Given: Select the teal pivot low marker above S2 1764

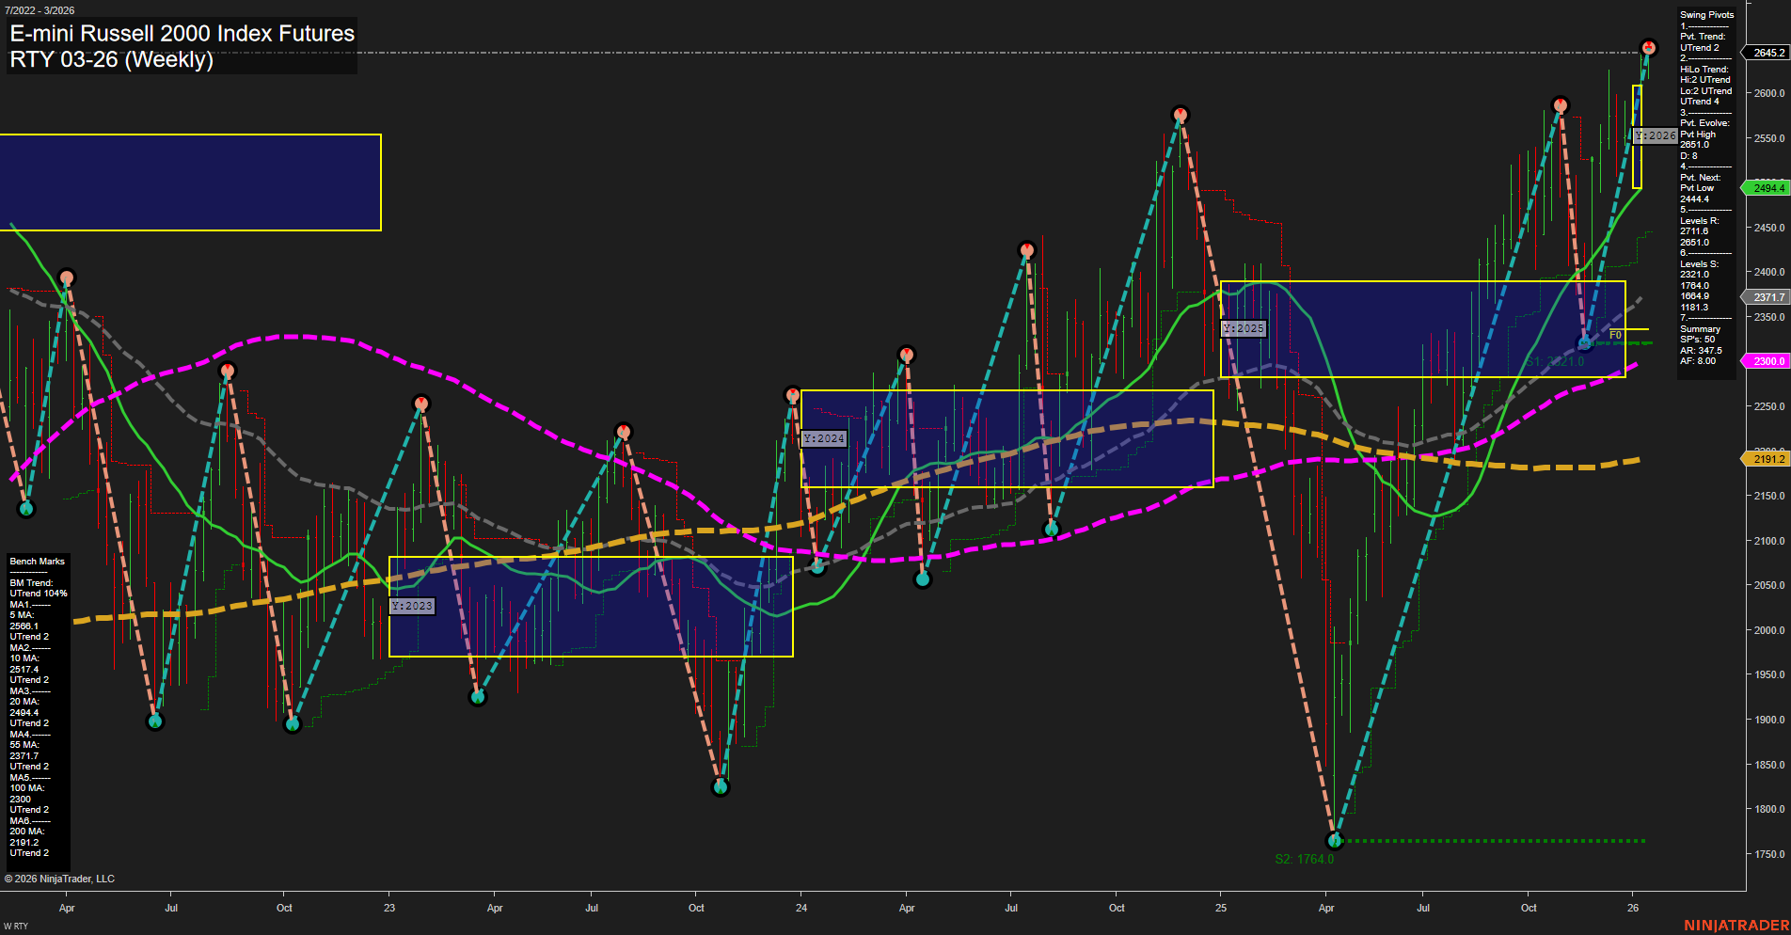Looking at the screenshot, I should [x=1333, y=840].
